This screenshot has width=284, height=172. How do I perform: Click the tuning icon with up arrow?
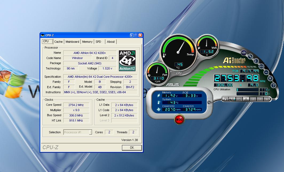(232, 99)
